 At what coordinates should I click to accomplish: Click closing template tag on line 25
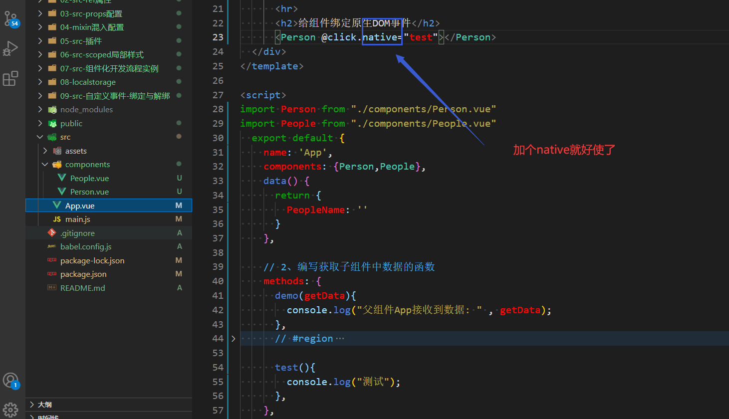[271, 66]
